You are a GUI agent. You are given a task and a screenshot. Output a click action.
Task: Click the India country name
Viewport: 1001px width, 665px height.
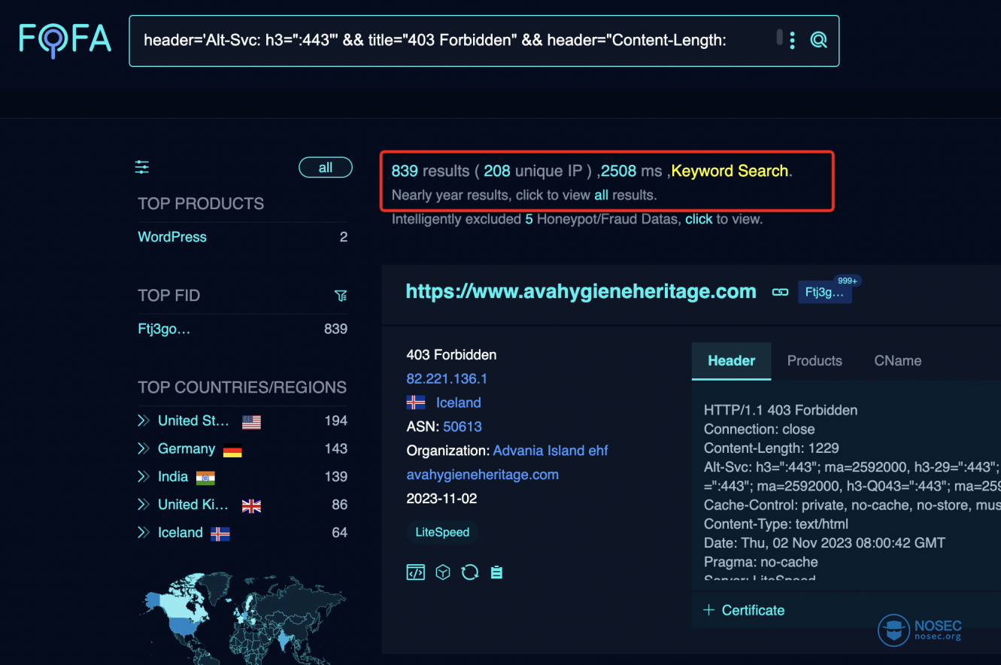pyautogui.click(x=173, y=476)
